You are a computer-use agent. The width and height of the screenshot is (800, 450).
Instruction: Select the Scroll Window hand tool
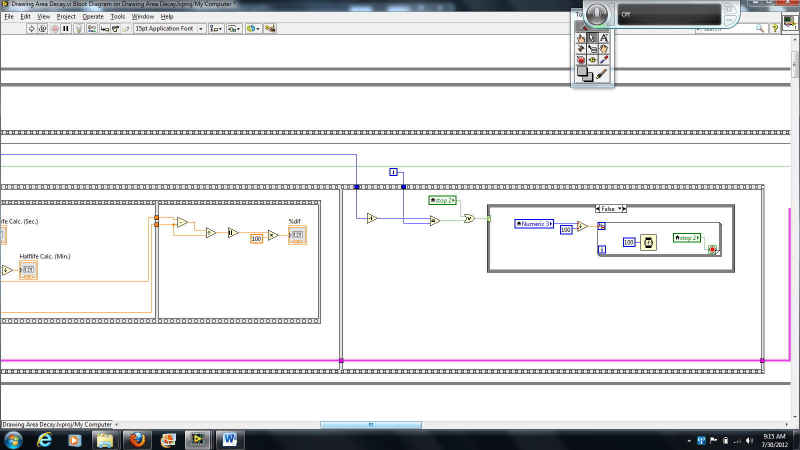604,49
